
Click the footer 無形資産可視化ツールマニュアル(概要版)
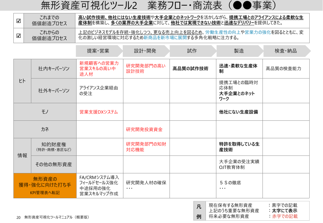tap(57, 217)
